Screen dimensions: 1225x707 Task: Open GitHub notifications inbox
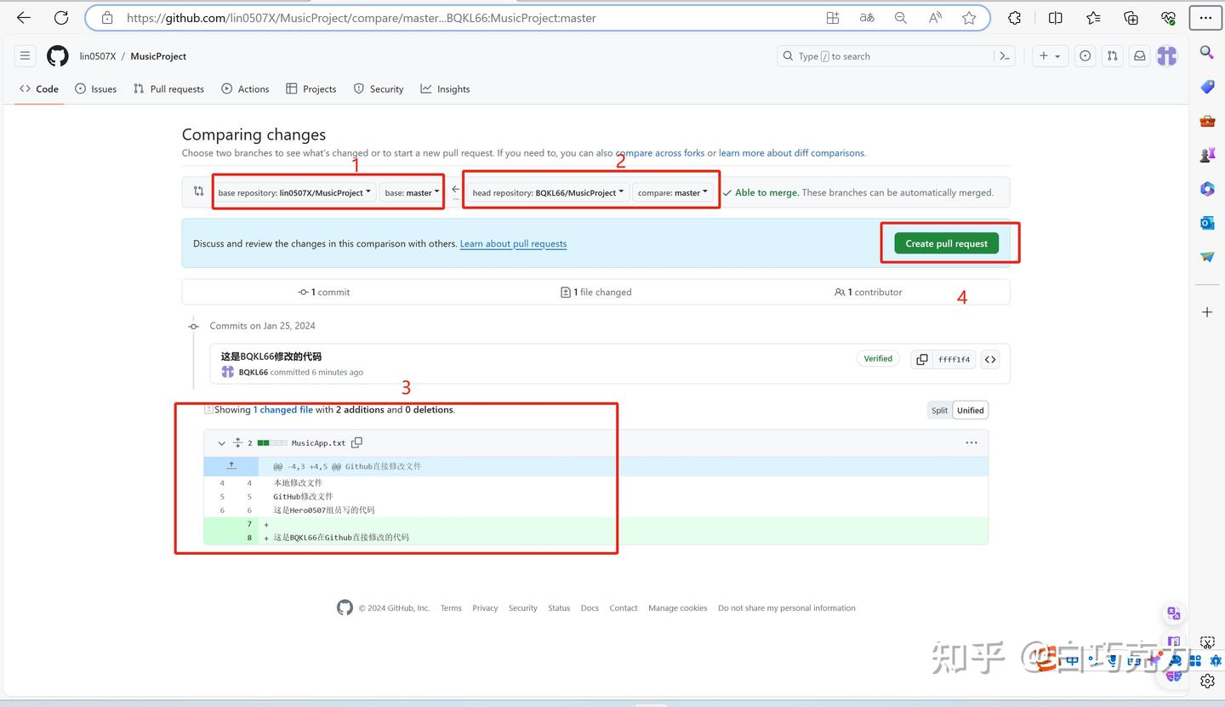coord(1139,55)
